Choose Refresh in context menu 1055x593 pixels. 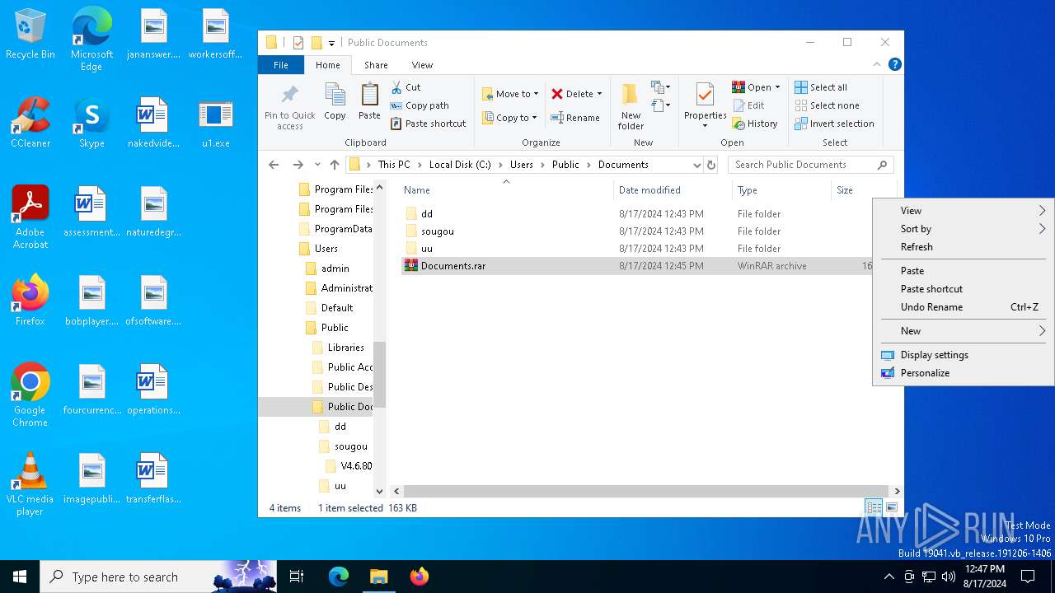click(963, 247)
